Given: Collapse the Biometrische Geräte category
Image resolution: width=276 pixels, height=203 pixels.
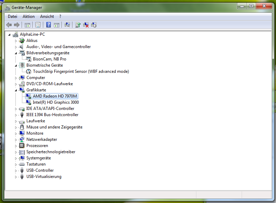Looking at the screenshot, I should pyautogui.click(x=16, y=66).
